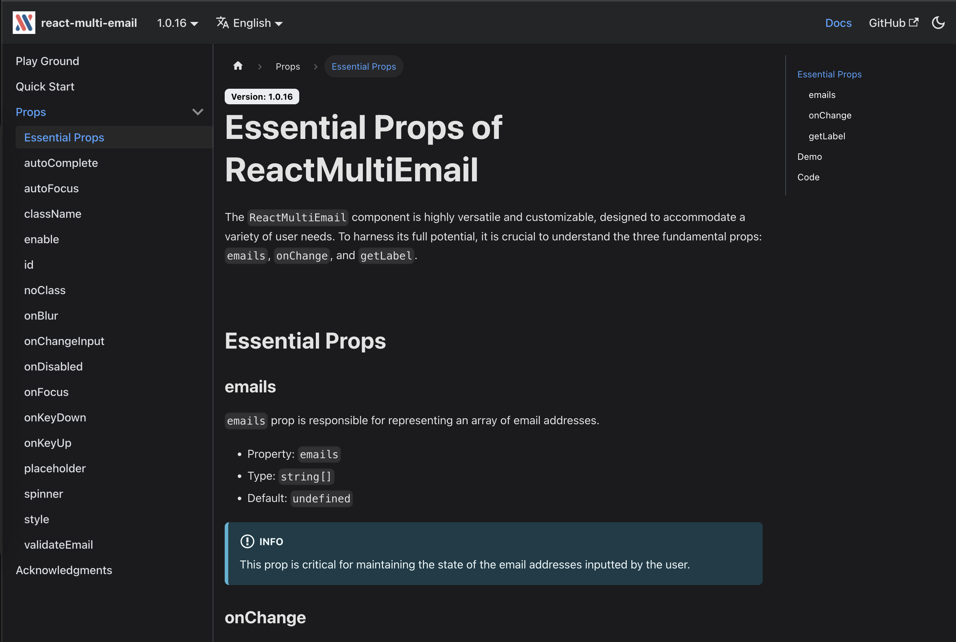
Task: Toggle dark mode with the moon icon
Action: pos(938,23)
